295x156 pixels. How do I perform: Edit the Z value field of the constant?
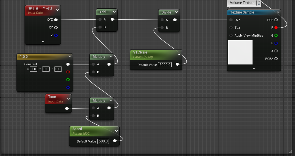coord(58,69)
